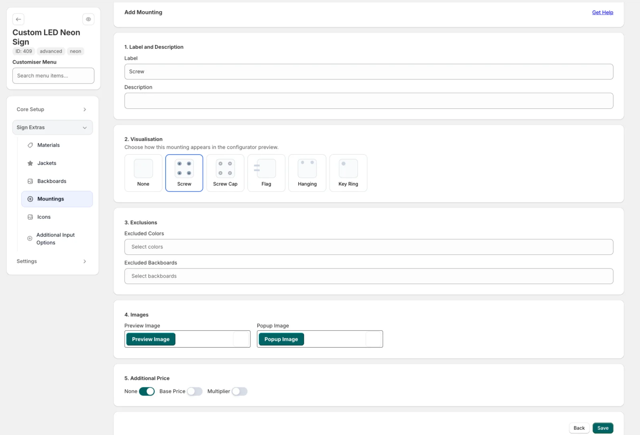Click the Save button

pyautogui.click(x=603, y=428)
